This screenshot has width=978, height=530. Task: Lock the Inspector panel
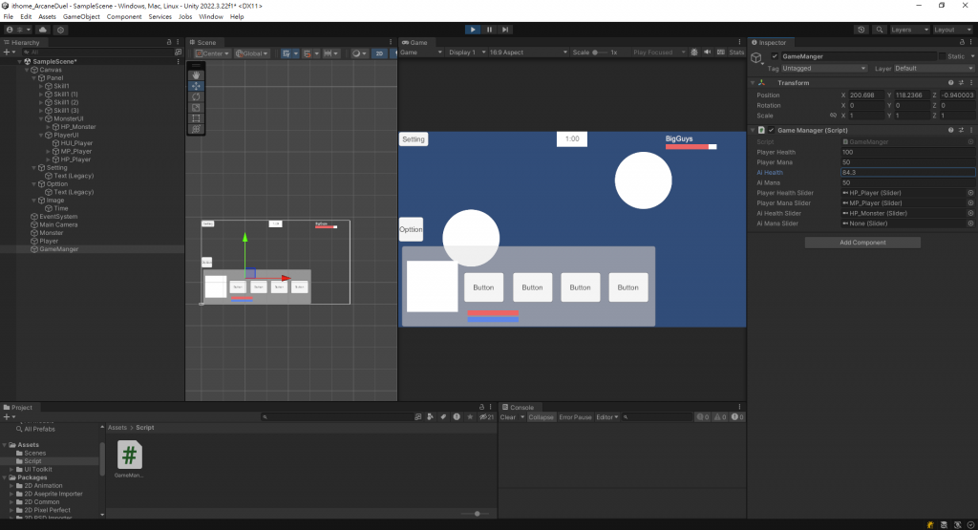(x=962, y=42)
